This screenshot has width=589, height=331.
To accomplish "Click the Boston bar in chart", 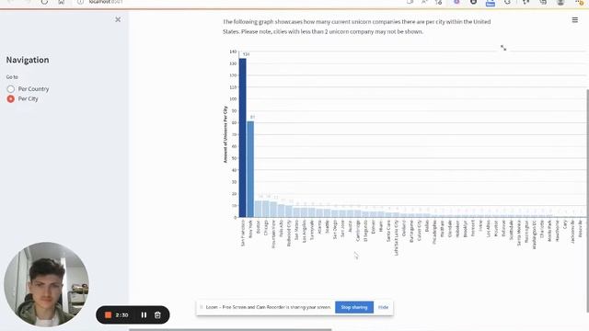I will point(258,209).
